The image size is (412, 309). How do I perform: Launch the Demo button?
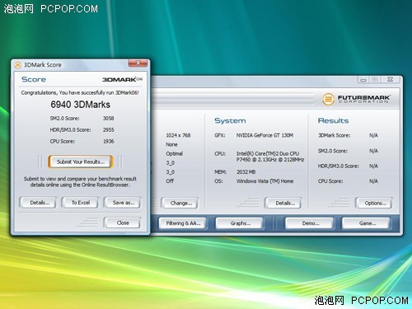(x=310, y=223)
